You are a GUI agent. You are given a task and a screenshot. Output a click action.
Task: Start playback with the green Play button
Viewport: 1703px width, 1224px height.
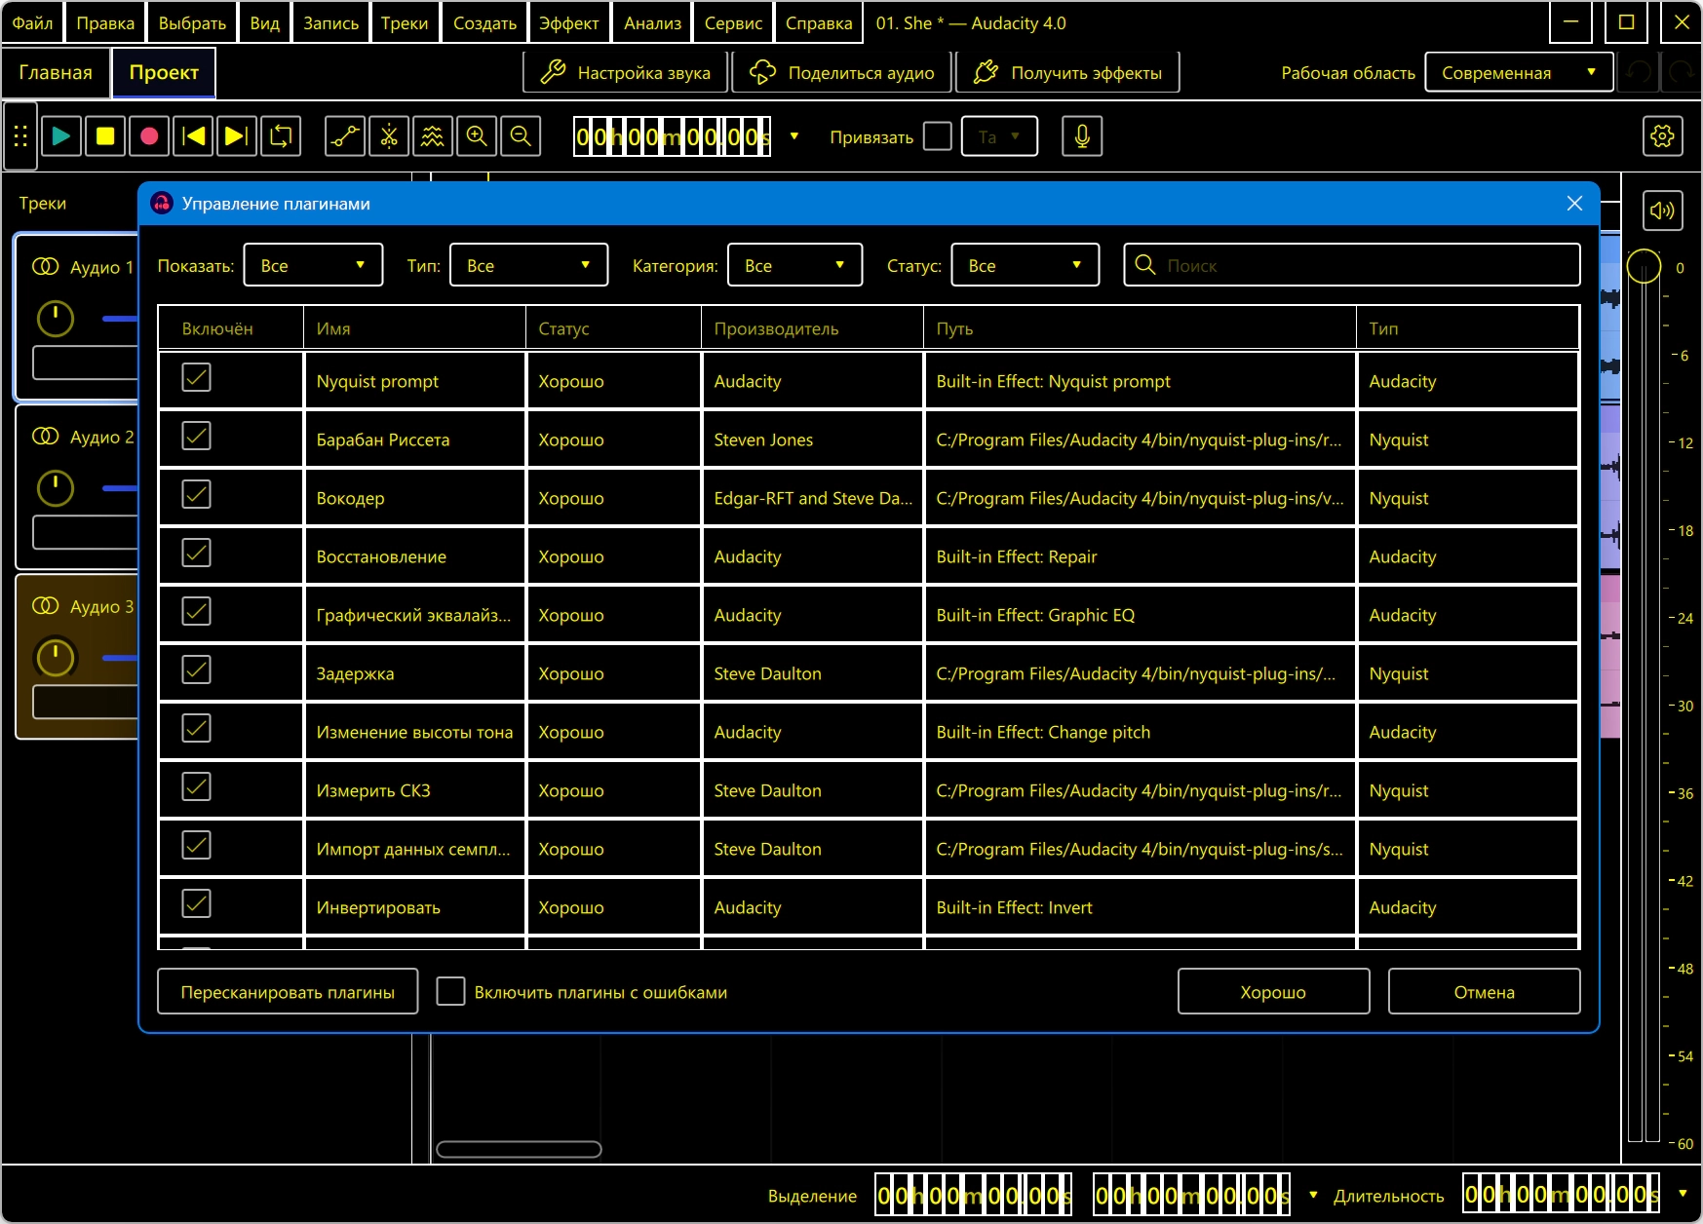60,136
